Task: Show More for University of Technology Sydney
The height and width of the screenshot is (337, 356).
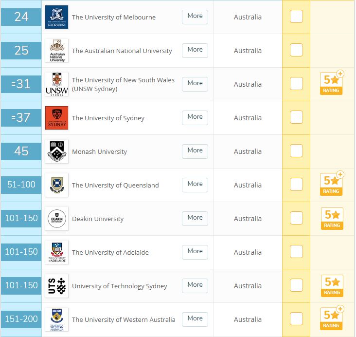Action: pyautogui.click(x=195, y=285)
